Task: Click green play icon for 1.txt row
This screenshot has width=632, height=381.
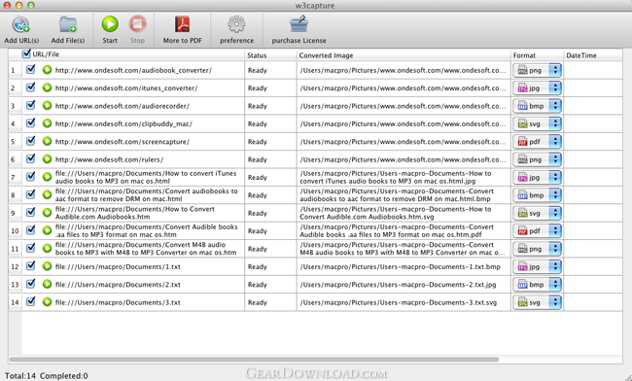Action: 48,266
